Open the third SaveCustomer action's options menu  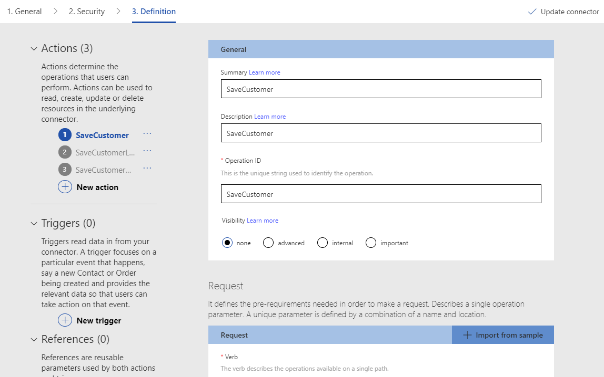(147, 168)
